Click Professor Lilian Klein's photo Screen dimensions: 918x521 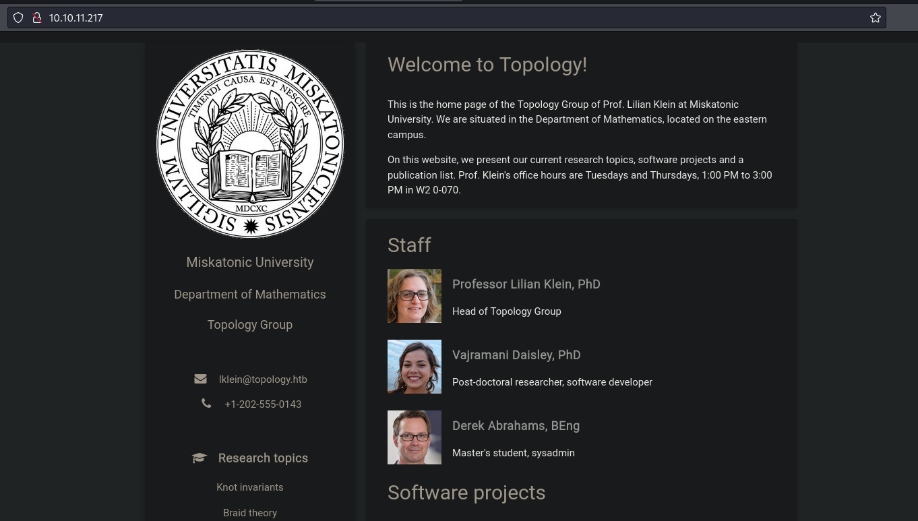(x=415, y=296)
